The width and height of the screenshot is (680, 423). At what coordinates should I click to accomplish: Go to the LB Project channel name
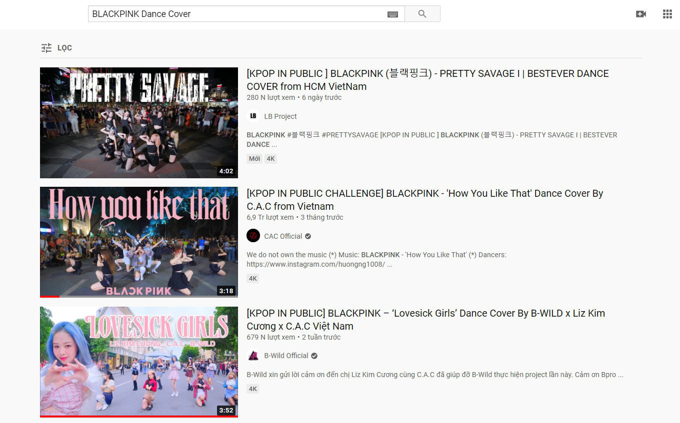click(280, 116)
